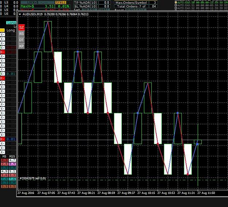Click the 27 Aug 09:37 time label
Screen dimensions: 228x207
tap(126, 193)
